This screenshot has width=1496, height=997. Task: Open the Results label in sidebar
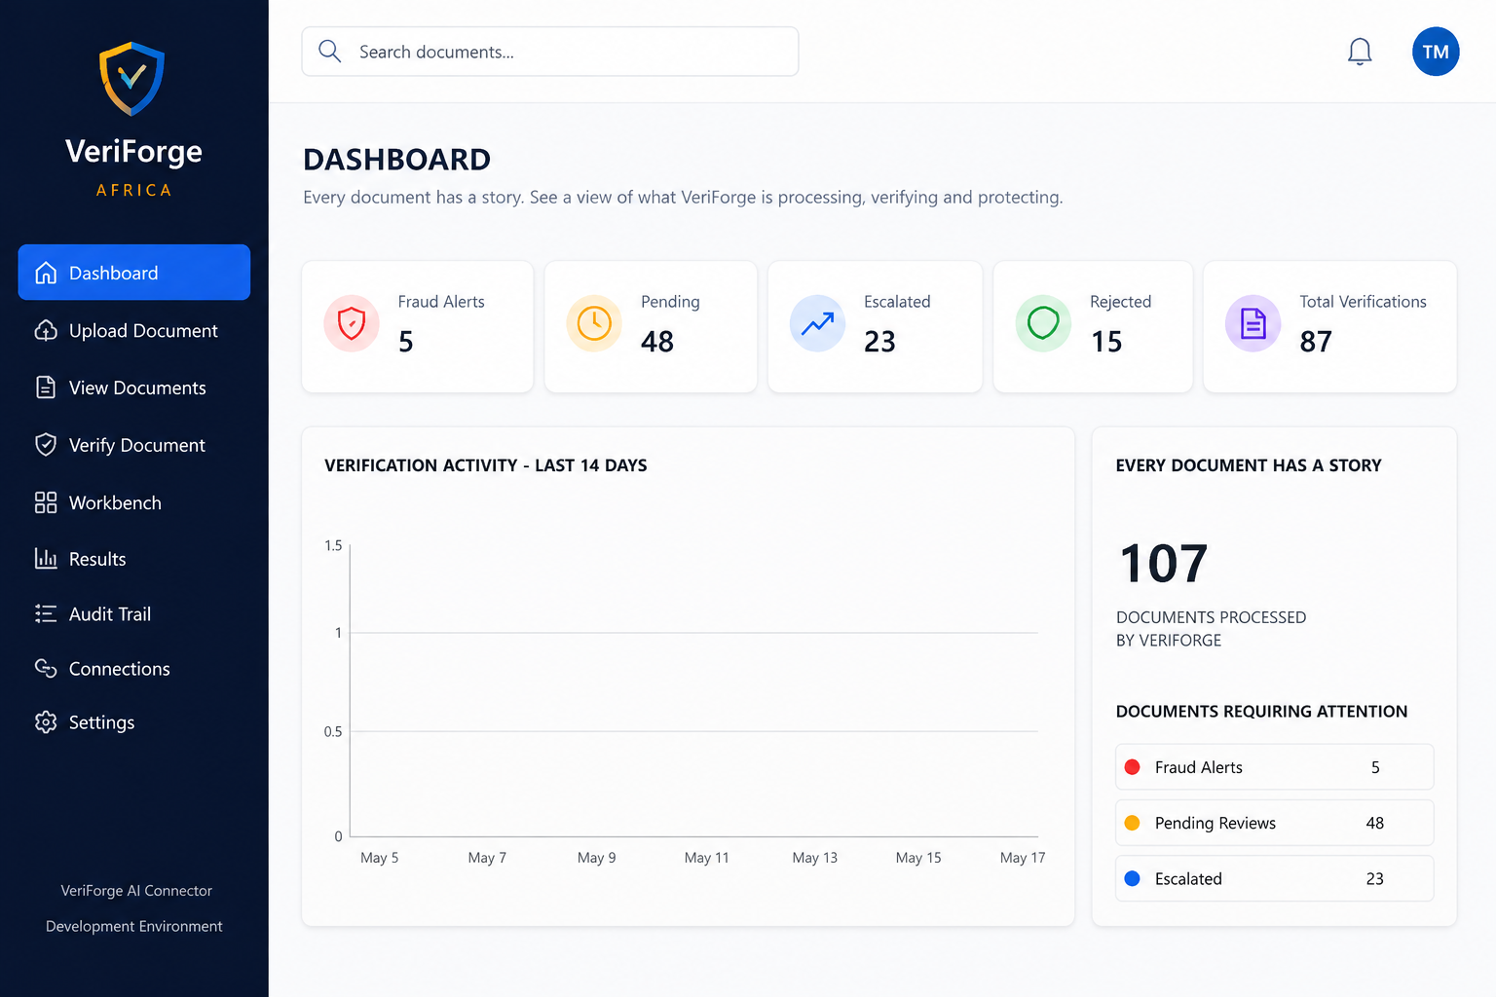click(97, 559)
